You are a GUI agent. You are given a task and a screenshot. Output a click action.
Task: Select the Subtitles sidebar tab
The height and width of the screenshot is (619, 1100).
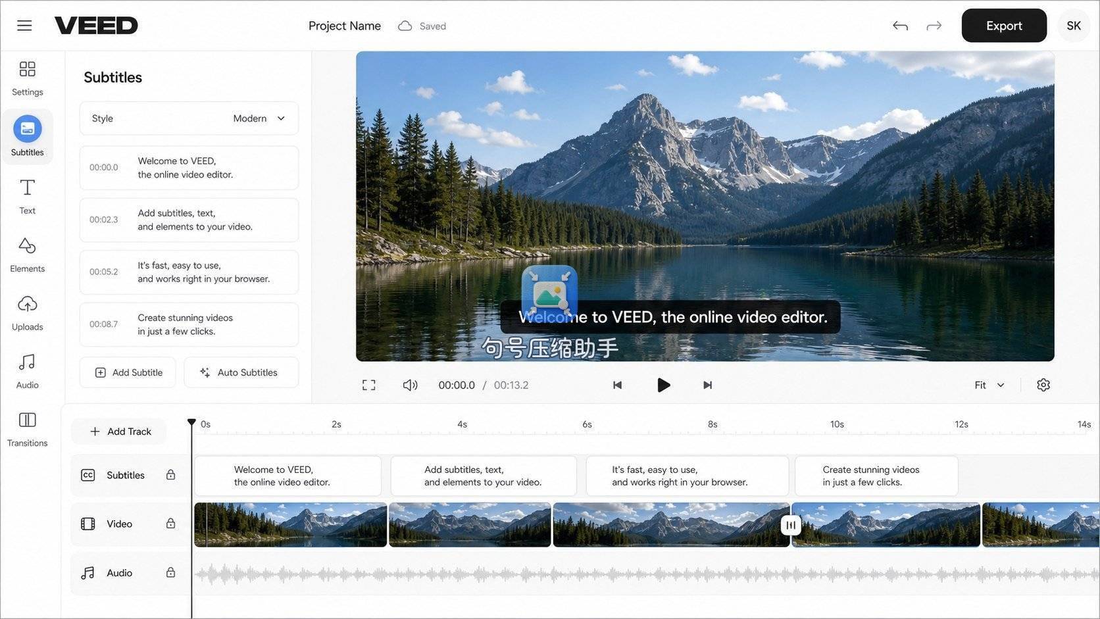point(27,137)
